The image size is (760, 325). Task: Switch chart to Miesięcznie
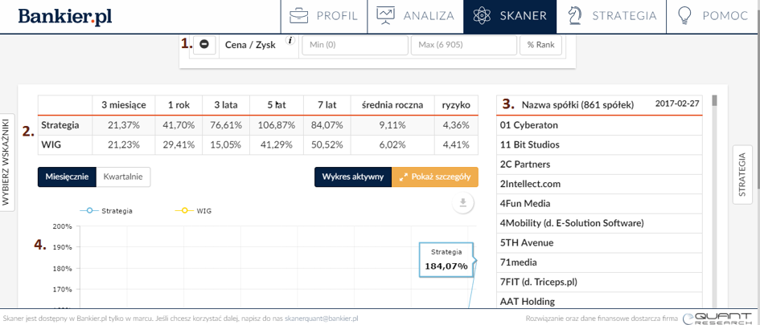coord(67,177)
